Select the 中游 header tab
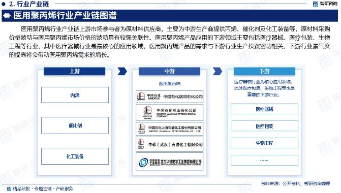341x193 pixels. (169, 71)
